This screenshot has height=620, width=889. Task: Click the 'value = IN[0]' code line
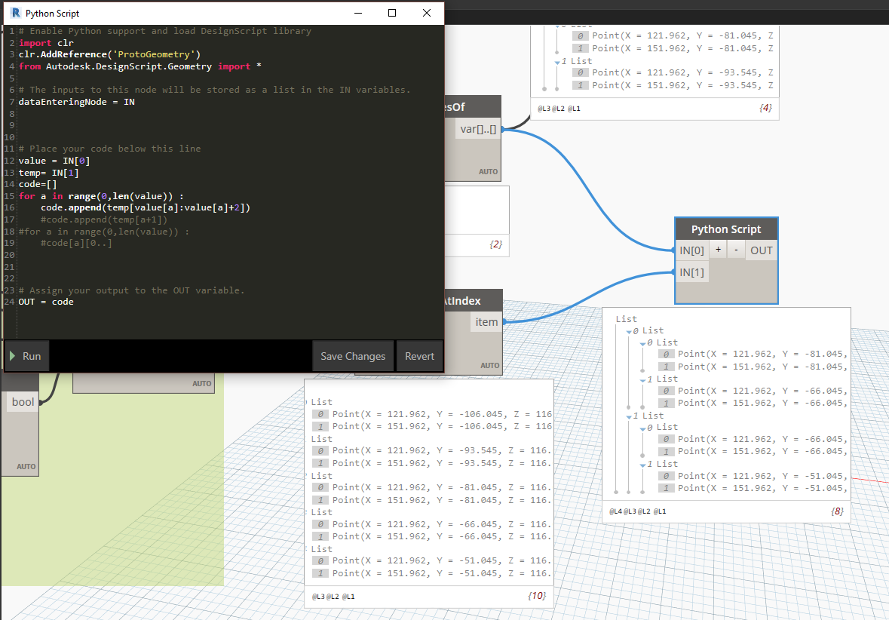pyautogui.click(x=54, y=161)
